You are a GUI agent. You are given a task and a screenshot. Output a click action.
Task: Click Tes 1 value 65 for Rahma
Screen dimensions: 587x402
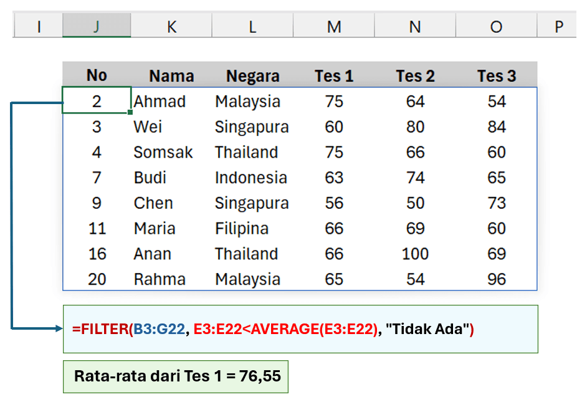pos(334,279)
